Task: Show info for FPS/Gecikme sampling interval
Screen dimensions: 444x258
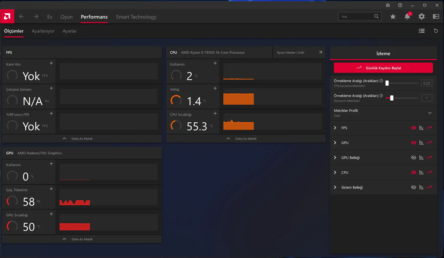Action: point(381,81)
